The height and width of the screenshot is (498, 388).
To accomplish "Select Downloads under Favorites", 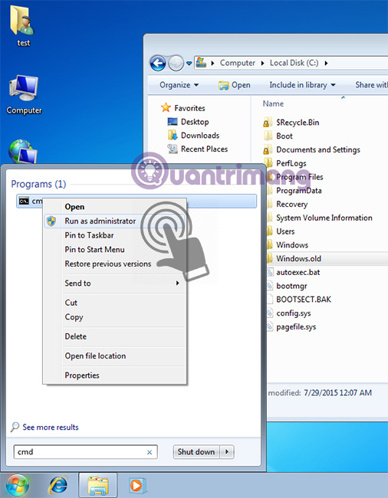I will tap(193, 136).
